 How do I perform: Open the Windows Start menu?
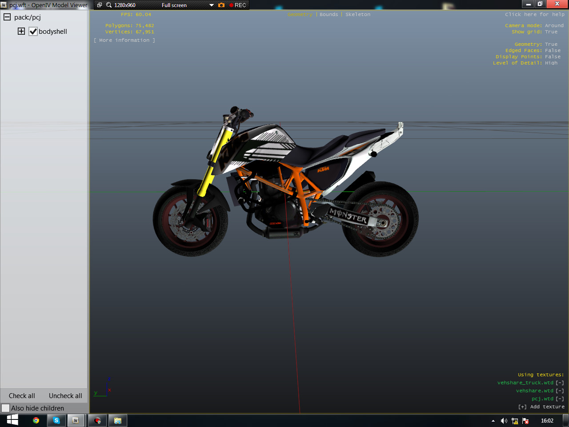(x=12, y=420)
